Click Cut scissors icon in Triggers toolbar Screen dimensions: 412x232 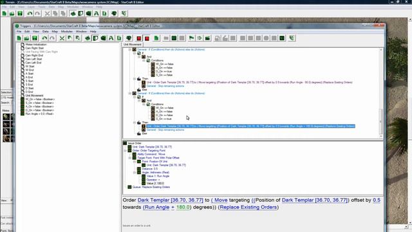point(62,39)
